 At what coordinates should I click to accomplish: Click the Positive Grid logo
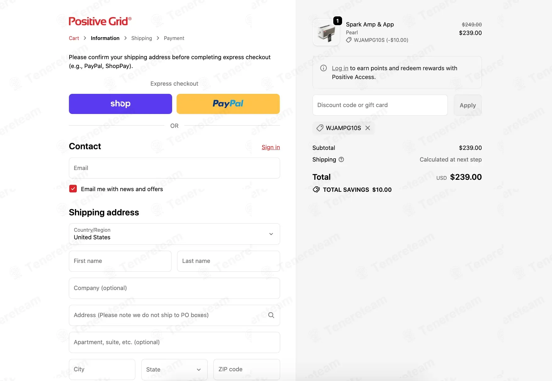click(100, 21)
